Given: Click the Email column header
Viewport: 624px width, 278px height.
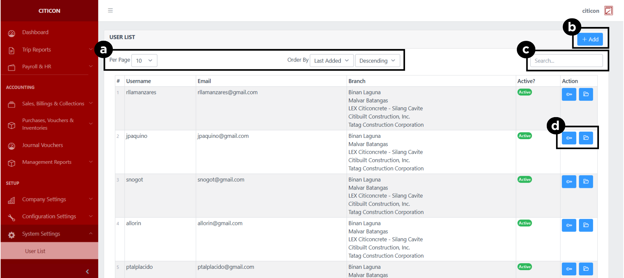Looking at the screenshot, I should click(204, 81).
